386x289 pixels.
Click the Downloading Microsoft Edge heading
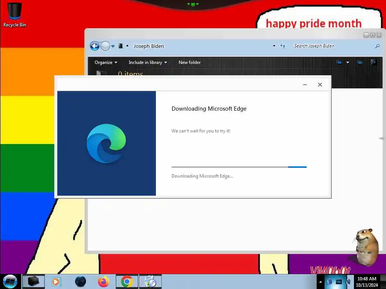[x=209, y=109]
